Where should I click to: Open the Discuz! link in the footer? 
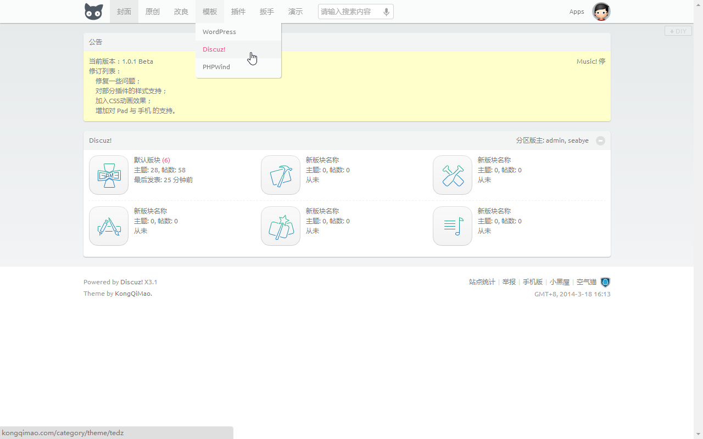[x=132, y=282]
